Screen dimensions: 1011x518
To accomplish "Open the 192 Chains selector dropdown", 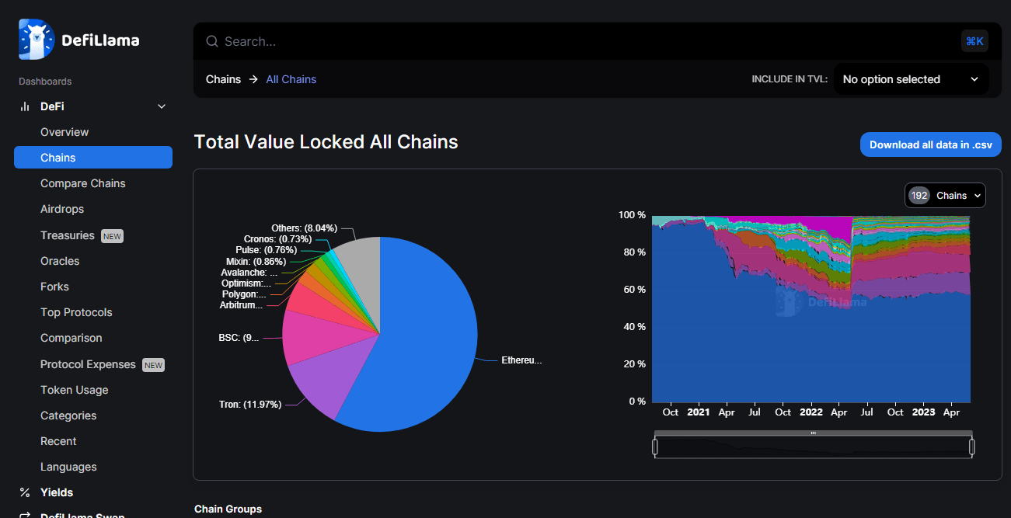I will pos(945,196).
